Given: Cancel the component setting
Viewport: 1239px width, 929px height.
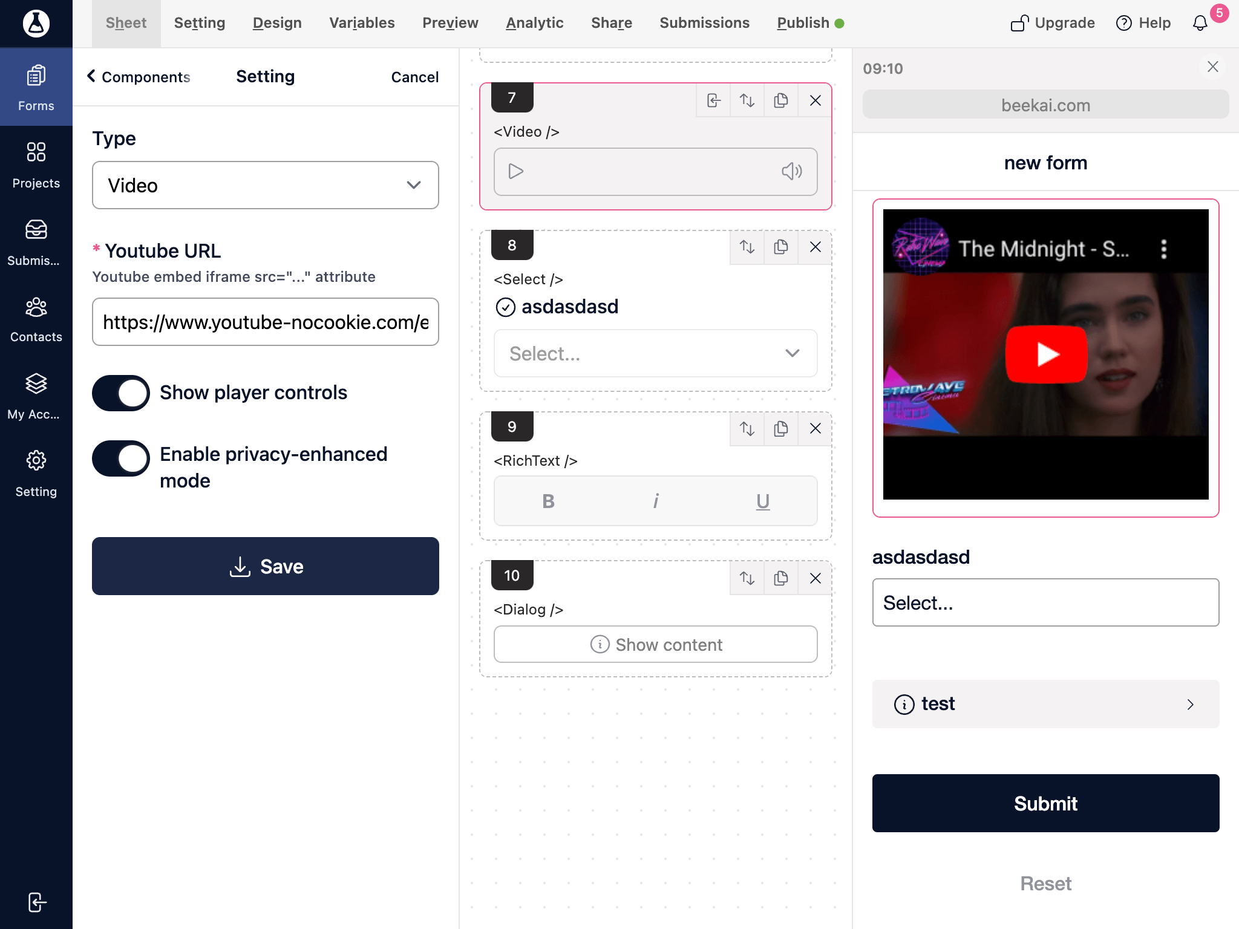Looking at the screenshot, I should (414, 77).
